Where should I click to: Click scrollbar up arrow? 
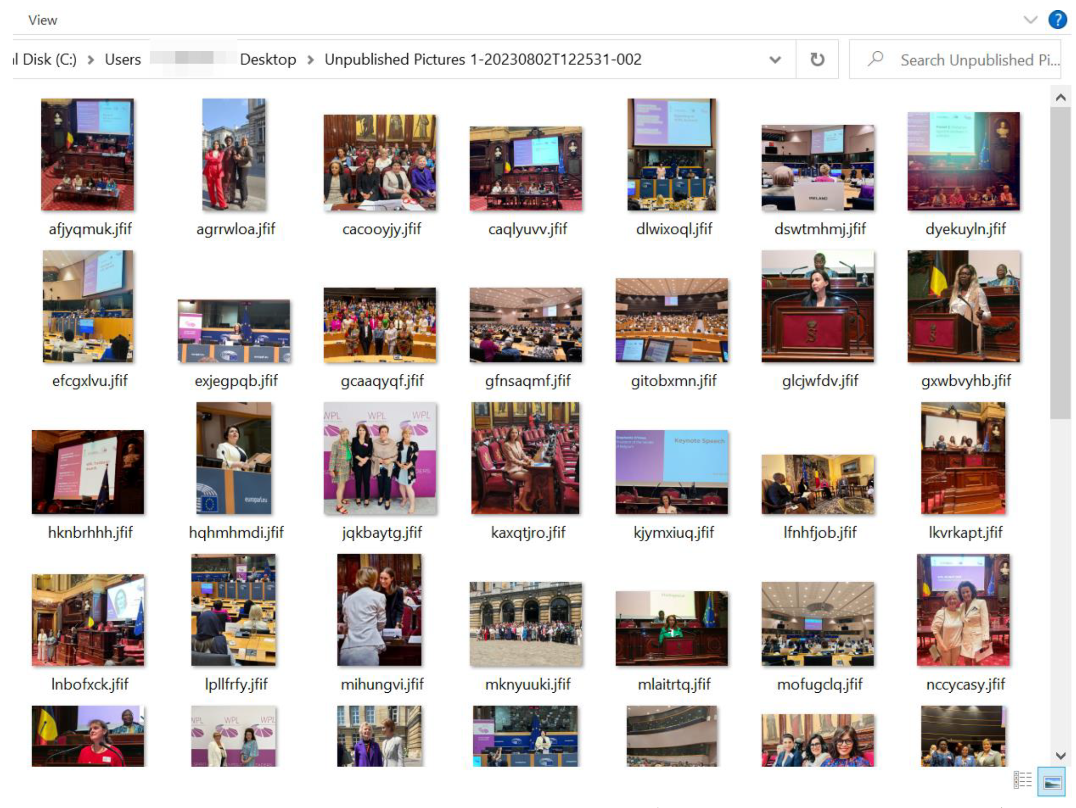(1060, 98)
